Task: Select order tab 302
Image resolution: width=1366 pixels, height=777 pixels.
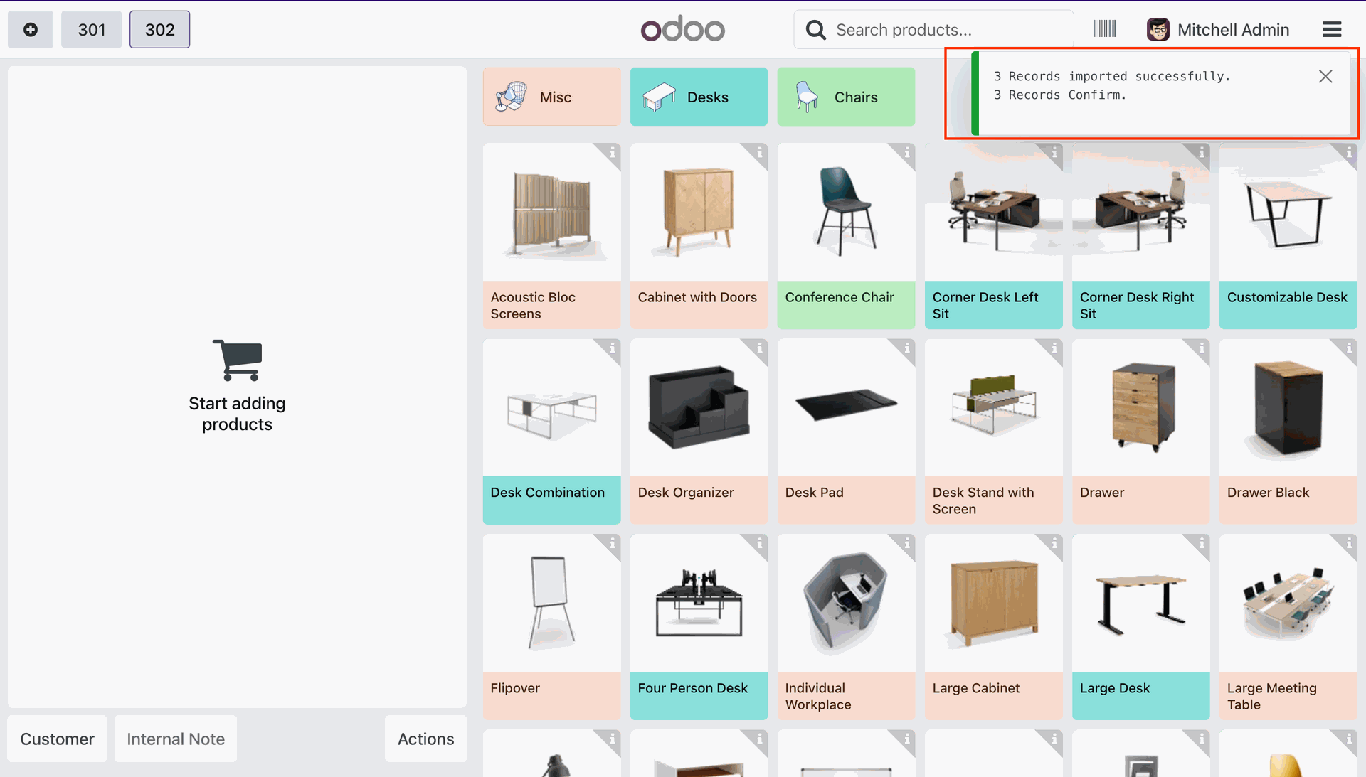Action: (159, 30)
